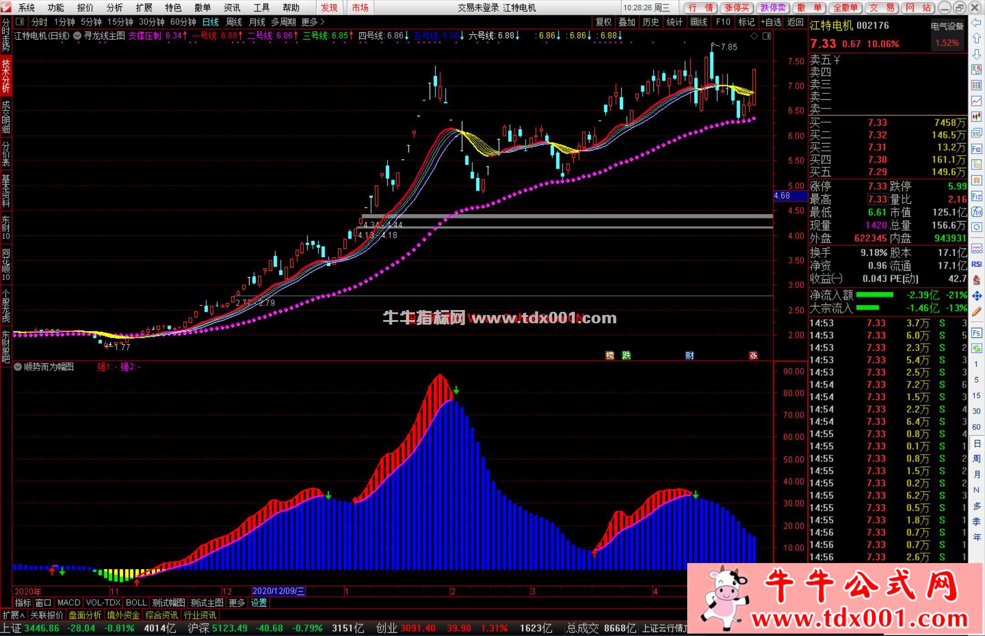Viewport: 985px width, 636px height.
Task: Open the 技术分析 left sidebar tab
Action: [6, 76]
